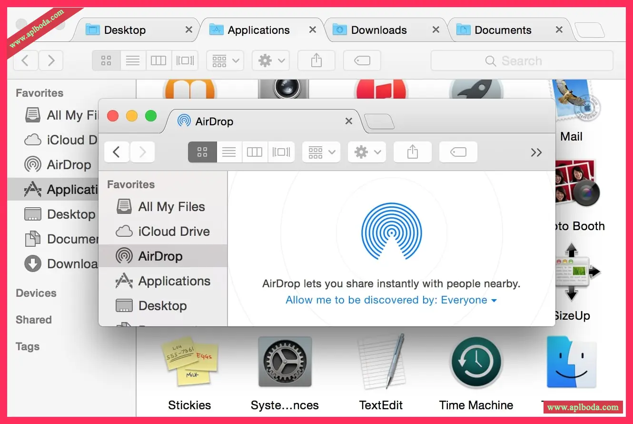Click the back arrow in AirDrop window
633x424 pixels.
tap(117, 152)
